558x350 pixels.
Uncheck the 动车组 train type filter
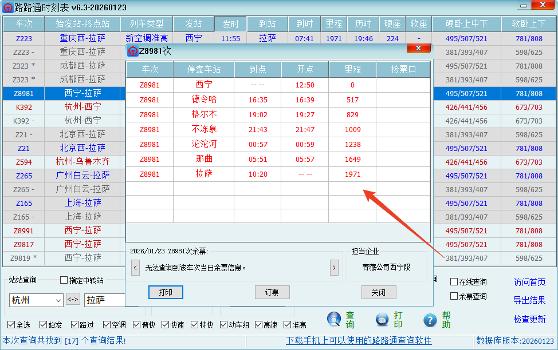(x=223, y=323)
